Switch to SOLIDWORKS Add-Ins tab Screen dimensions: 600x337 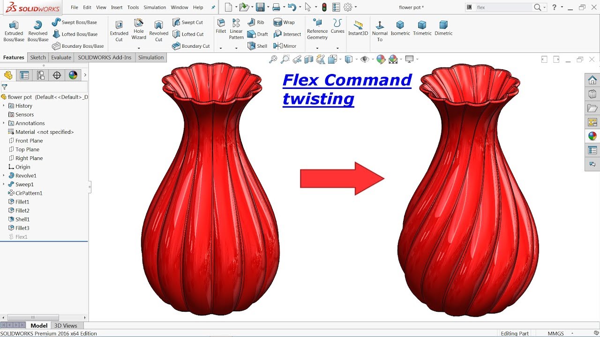105,58
